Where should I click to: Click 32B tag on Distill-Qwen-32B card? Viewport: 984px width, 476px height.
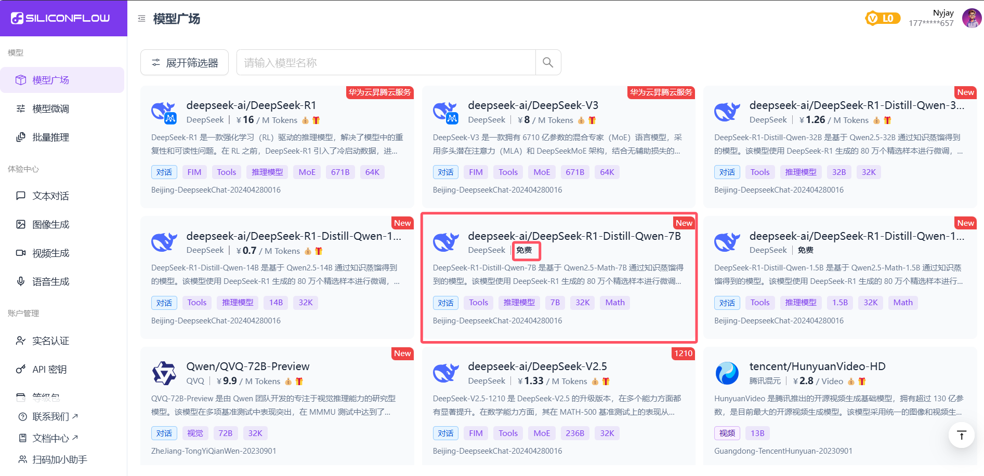(x=839, y=172)
